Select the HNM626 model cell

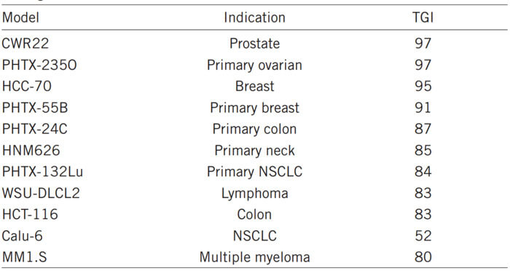pyautogui.click(x=31, y=151)
